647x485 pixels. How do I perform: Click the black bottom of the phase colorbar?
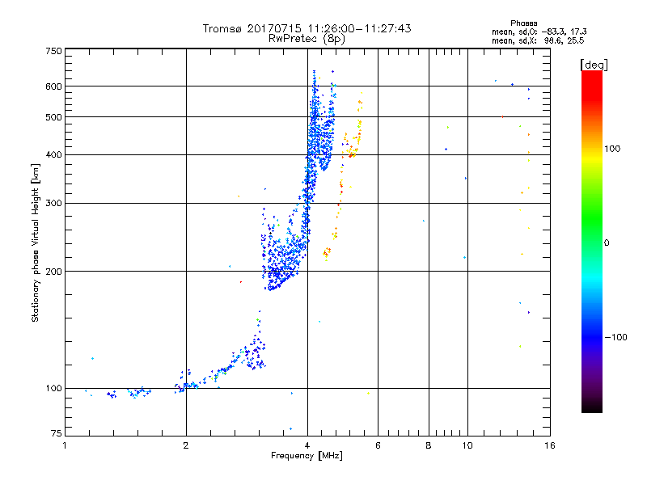pos(592,407)
